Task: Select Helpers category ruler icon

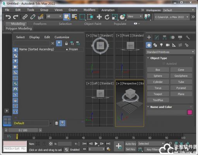Action: click(174, 45)
